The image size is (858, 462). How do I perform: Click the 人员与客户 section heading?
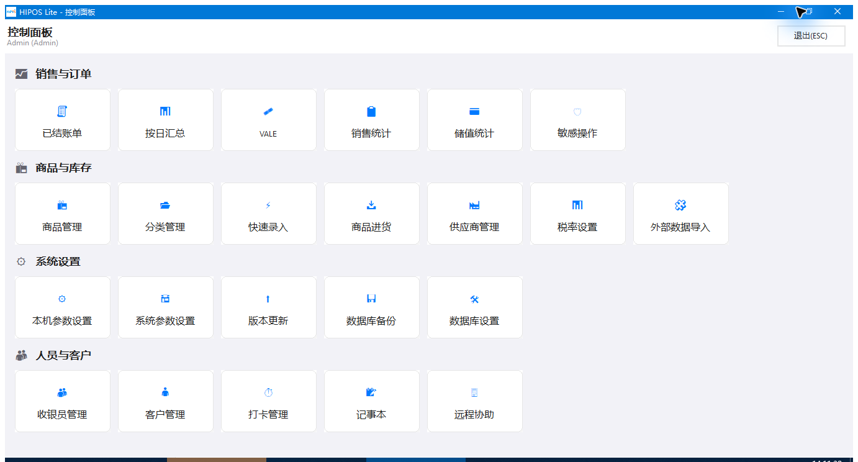[x=63, y=355]
